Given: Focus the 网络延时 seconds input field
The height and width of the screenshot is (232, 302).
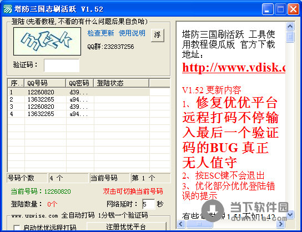Looking at the screenshot, I should click(148, 204).
